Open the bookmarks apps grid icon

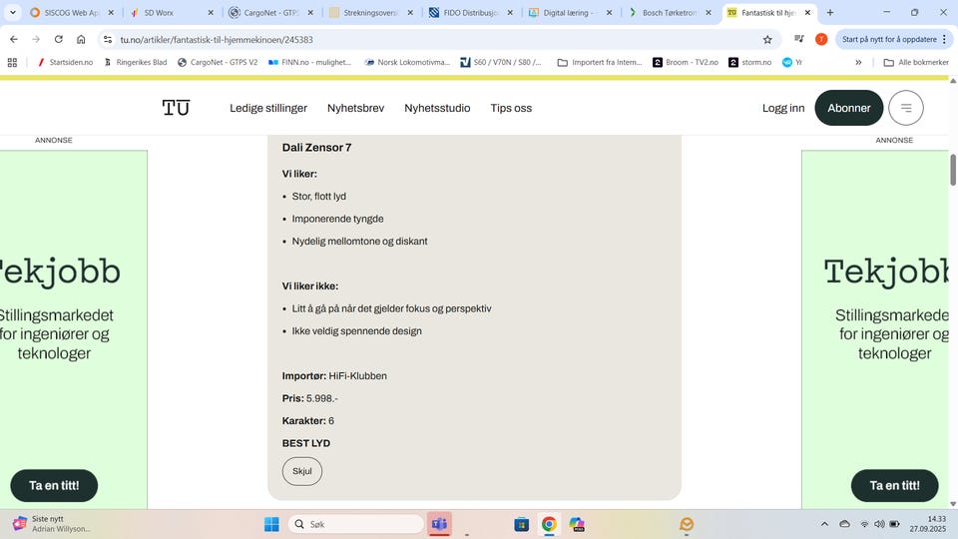point(12,62)
